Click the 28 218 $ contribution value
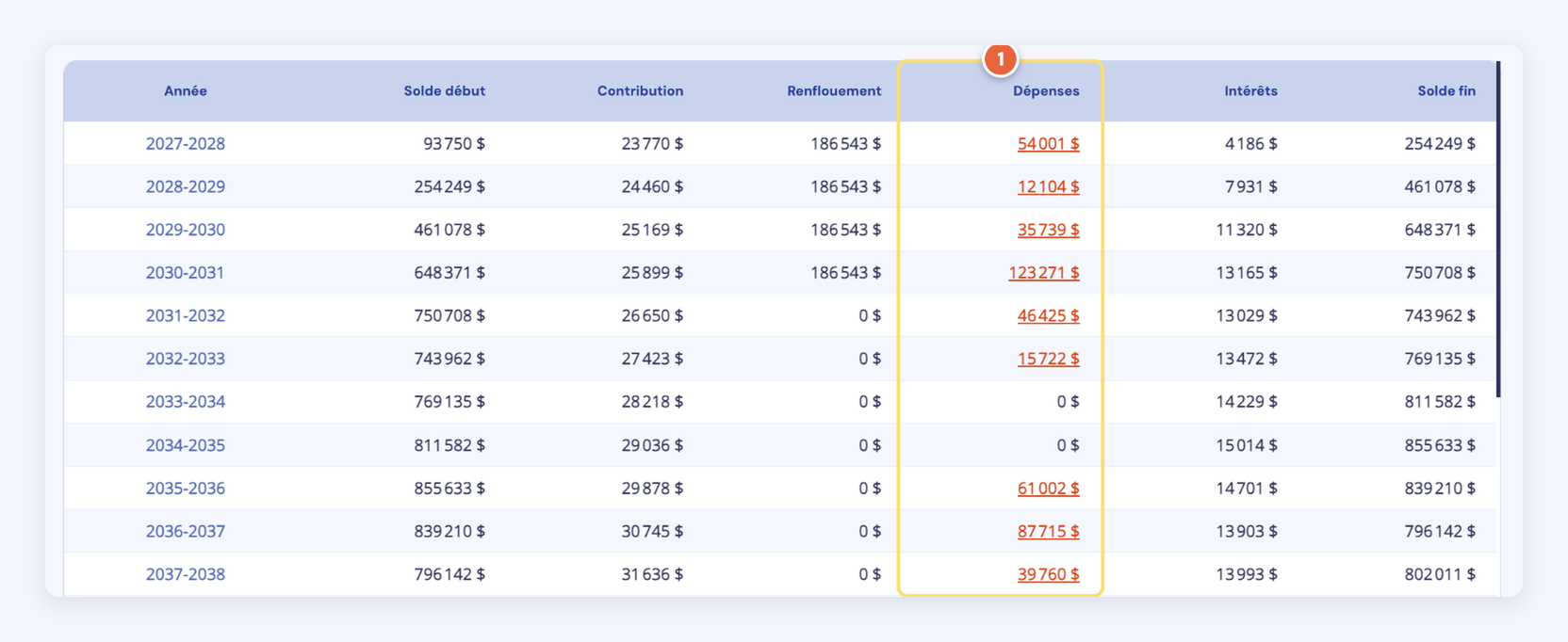Screen dimensions: 1568x642 pos(652,402)
